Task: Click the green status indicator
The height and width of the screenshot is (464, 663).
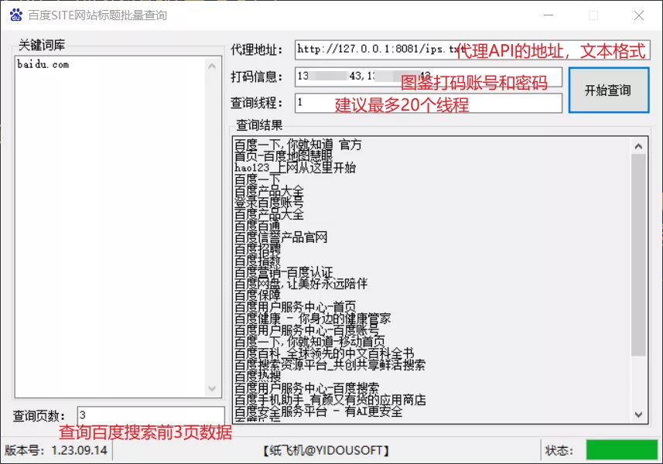Action: (x=621, y=450)
